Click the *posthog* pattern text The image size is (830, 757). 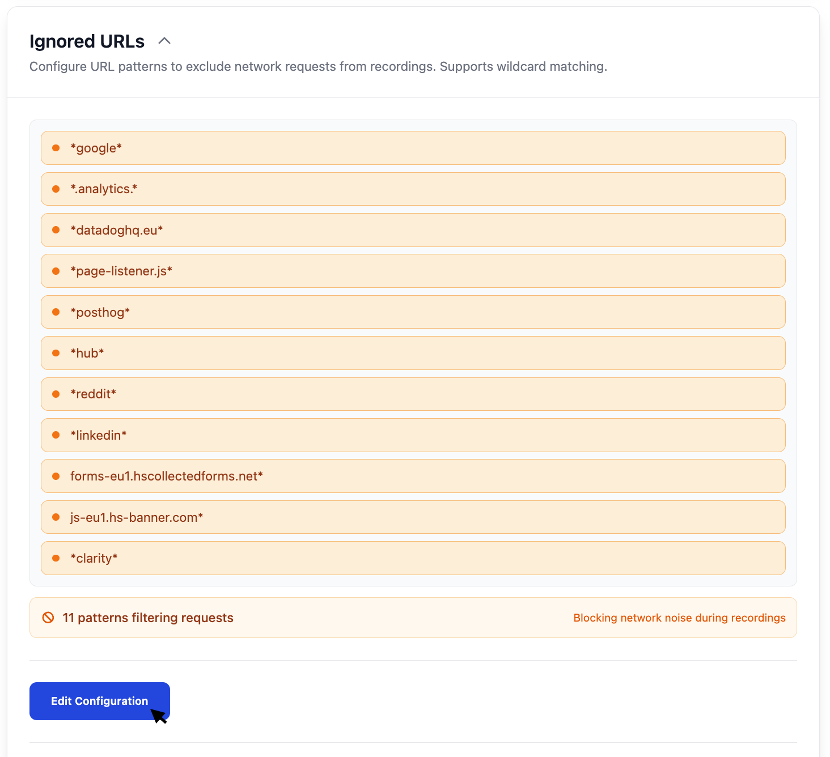click(x=100, y=312)
